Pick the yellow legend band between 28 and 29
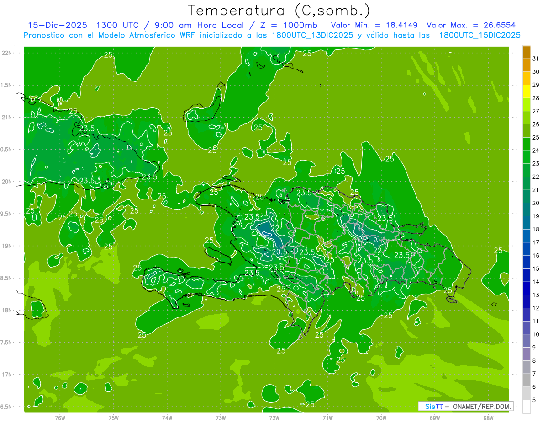This screenshot has height=424, width=548. 527,91
